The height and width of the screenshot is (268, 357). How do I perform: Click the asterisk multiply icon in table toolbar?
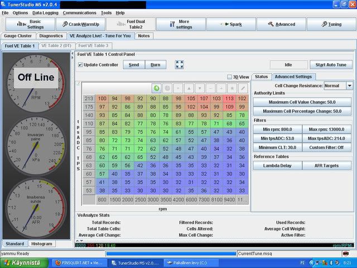click(x=232, y=88)
